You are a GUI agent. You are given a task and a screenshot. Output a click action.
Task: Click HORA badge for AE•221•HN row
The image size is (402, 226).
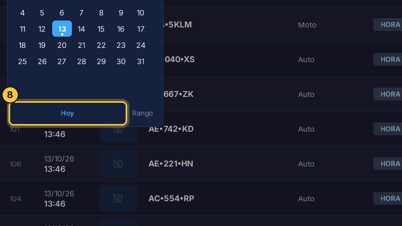tap(388, 164)
